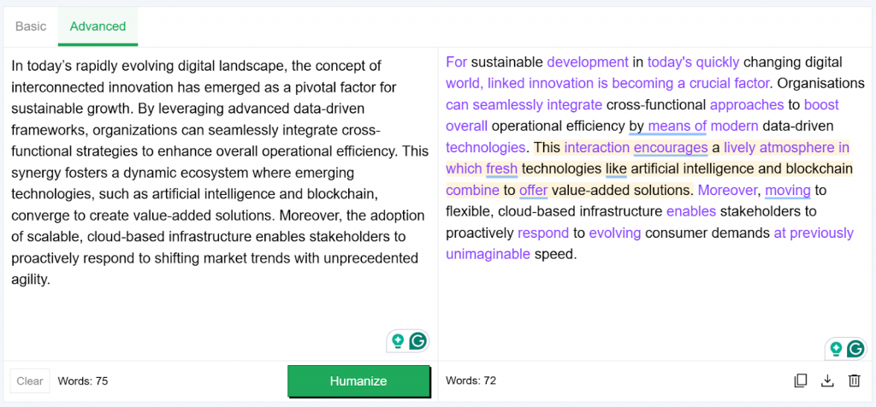
Task: Click lightbulb suggestion icon in output panel
Action: [836, 349]
